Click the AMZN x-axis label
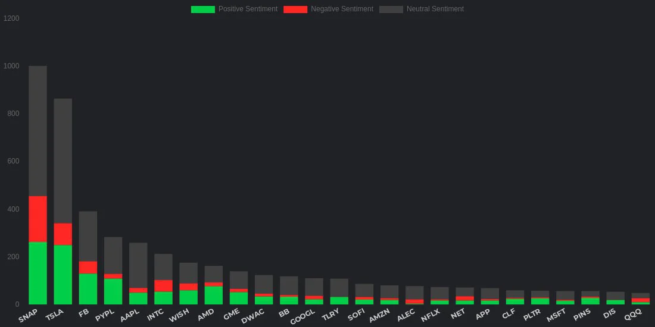 (x=380, y=316)
